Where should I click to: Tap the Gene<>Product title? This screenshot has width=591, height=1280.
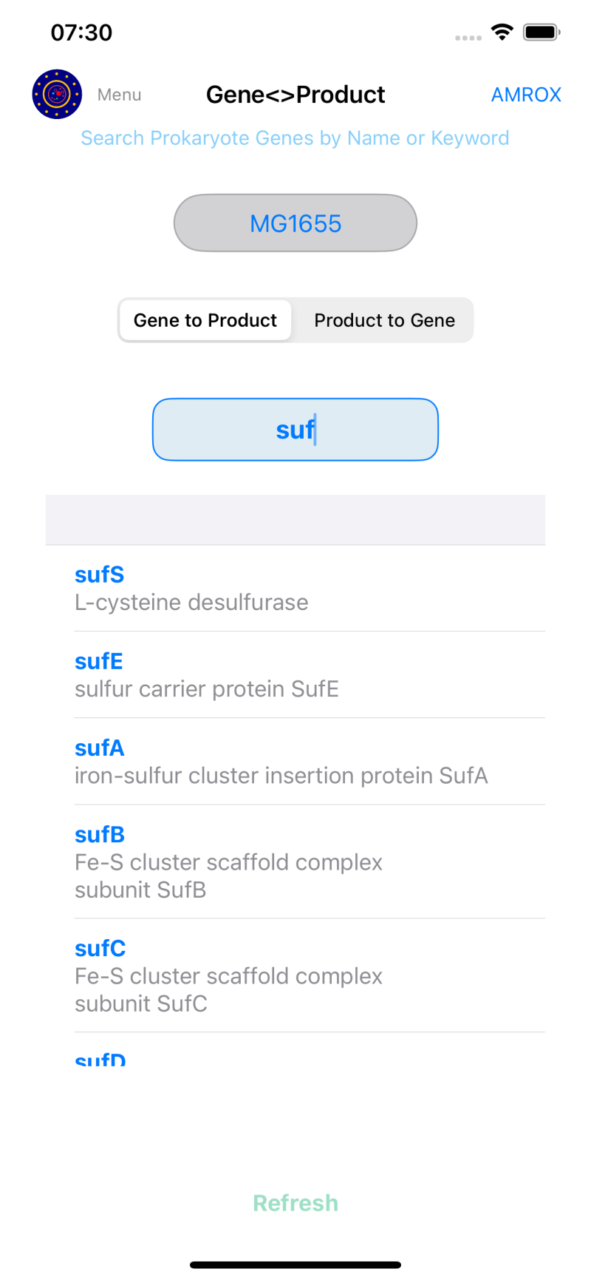click(x=295, y=95)
